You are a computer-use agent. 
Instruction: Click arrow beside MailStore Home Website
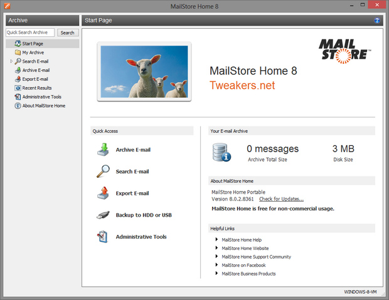coord(216,248)
